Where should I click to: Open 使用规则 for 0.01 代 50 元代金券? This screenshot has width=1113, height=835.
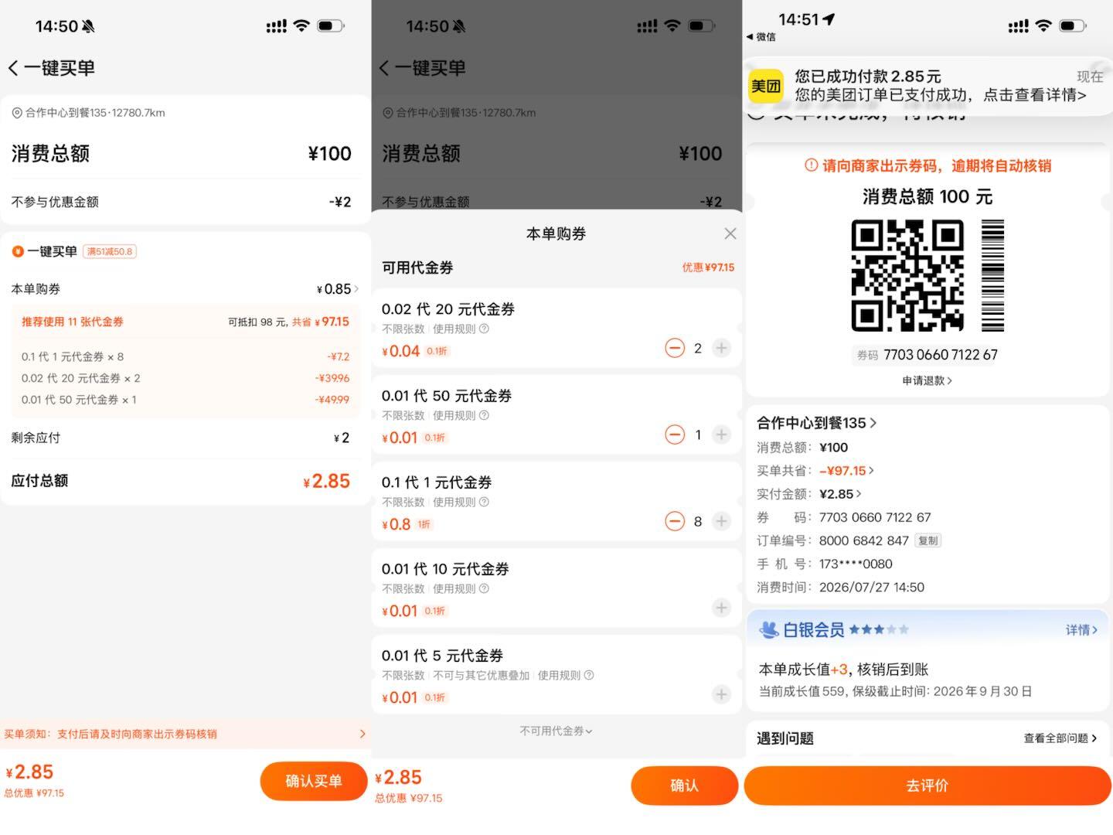click(x=461, y=415)
